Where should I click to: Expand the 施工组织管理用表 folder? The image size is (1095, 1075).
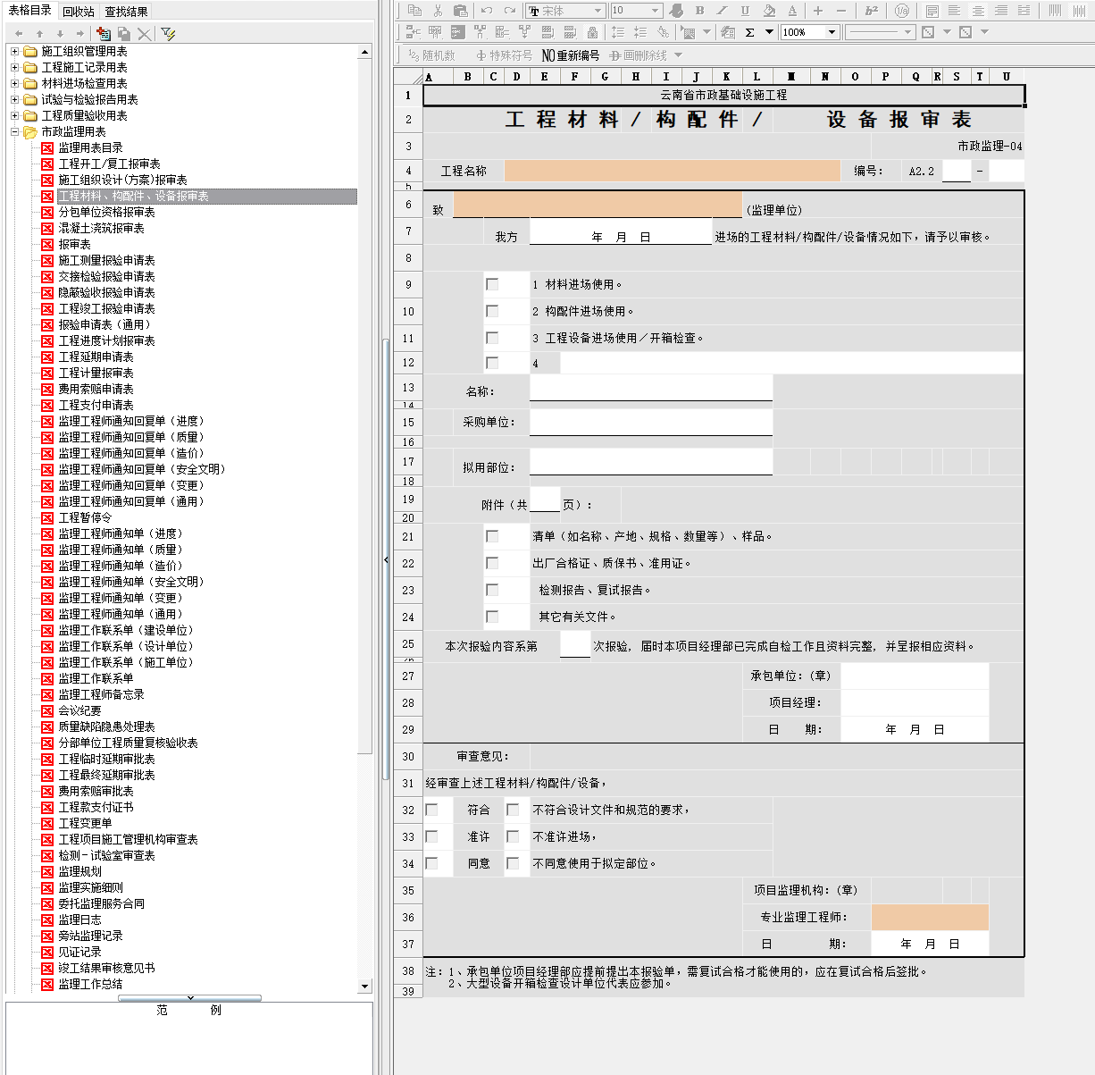(x=14, y=51)
